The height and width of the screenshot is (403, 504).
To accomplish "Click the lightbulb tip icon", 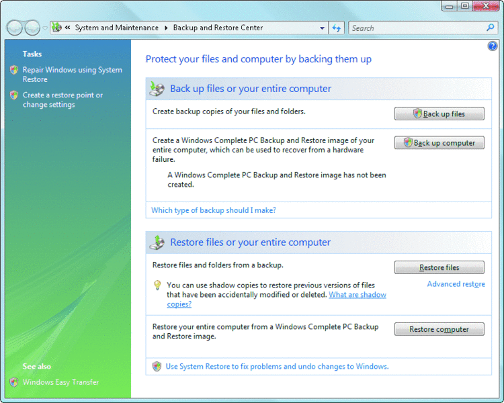I will point(157,285).
